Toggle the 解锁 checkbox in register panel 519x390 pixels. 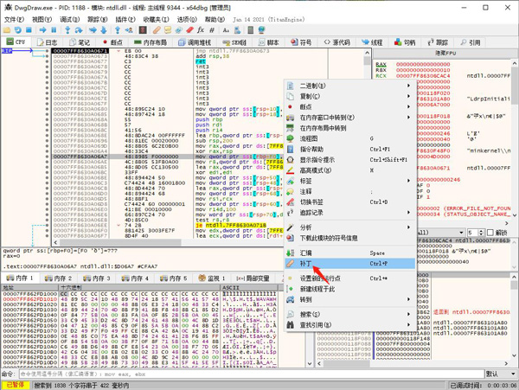click(490, 233)
